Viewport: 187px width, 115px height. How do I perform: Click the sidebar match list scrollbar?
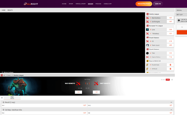(x=174, y=19)
